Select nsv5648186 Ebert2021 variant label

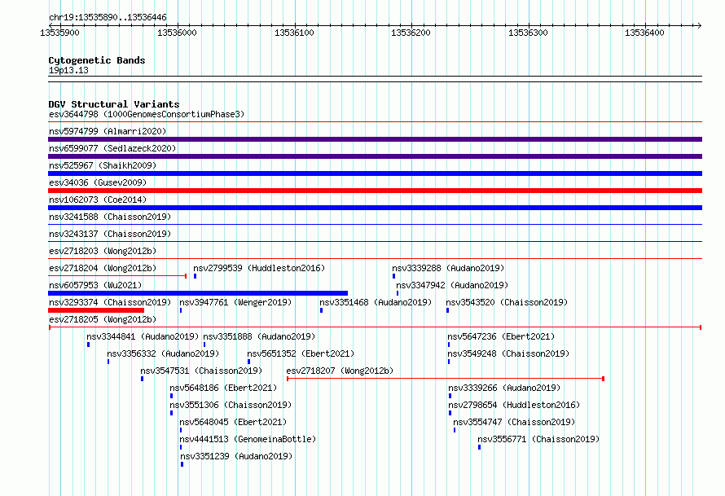click(223, 388)
